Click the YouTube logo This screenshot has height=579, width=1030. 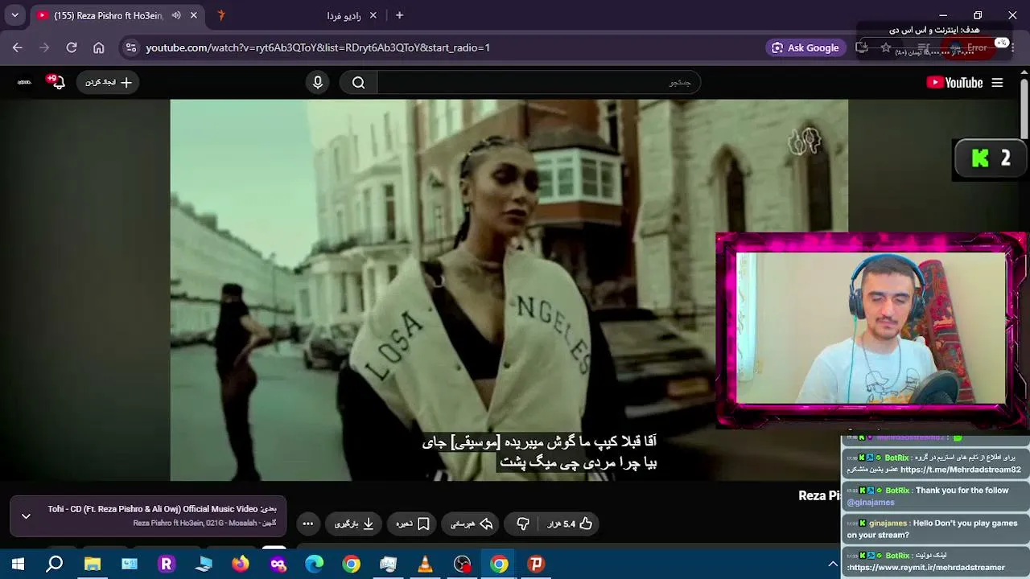(x=954, y=83)
